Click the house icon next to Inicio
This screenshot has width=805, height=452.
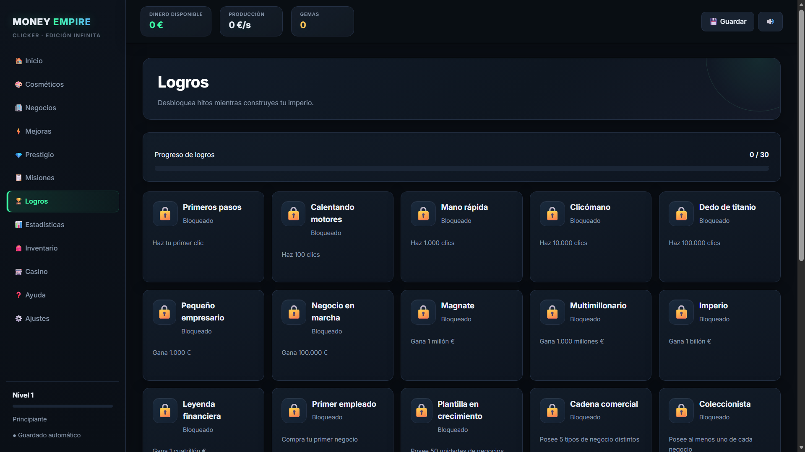pyautogui.click(x=18, y=61)
